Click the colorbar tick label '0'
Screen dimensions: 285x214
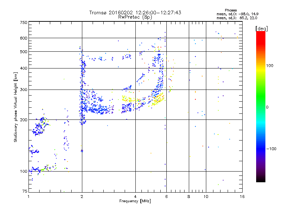coord(267,107)
